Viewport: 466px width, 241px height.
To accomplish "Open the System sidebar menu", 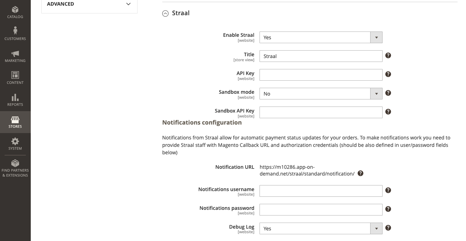I will pyautogui.click(x=15, y=144).
